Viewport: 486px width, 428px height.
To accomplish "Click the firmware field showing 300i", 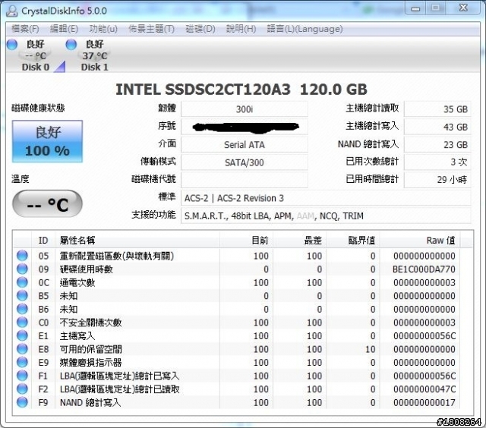I will (x=245, y=109).
